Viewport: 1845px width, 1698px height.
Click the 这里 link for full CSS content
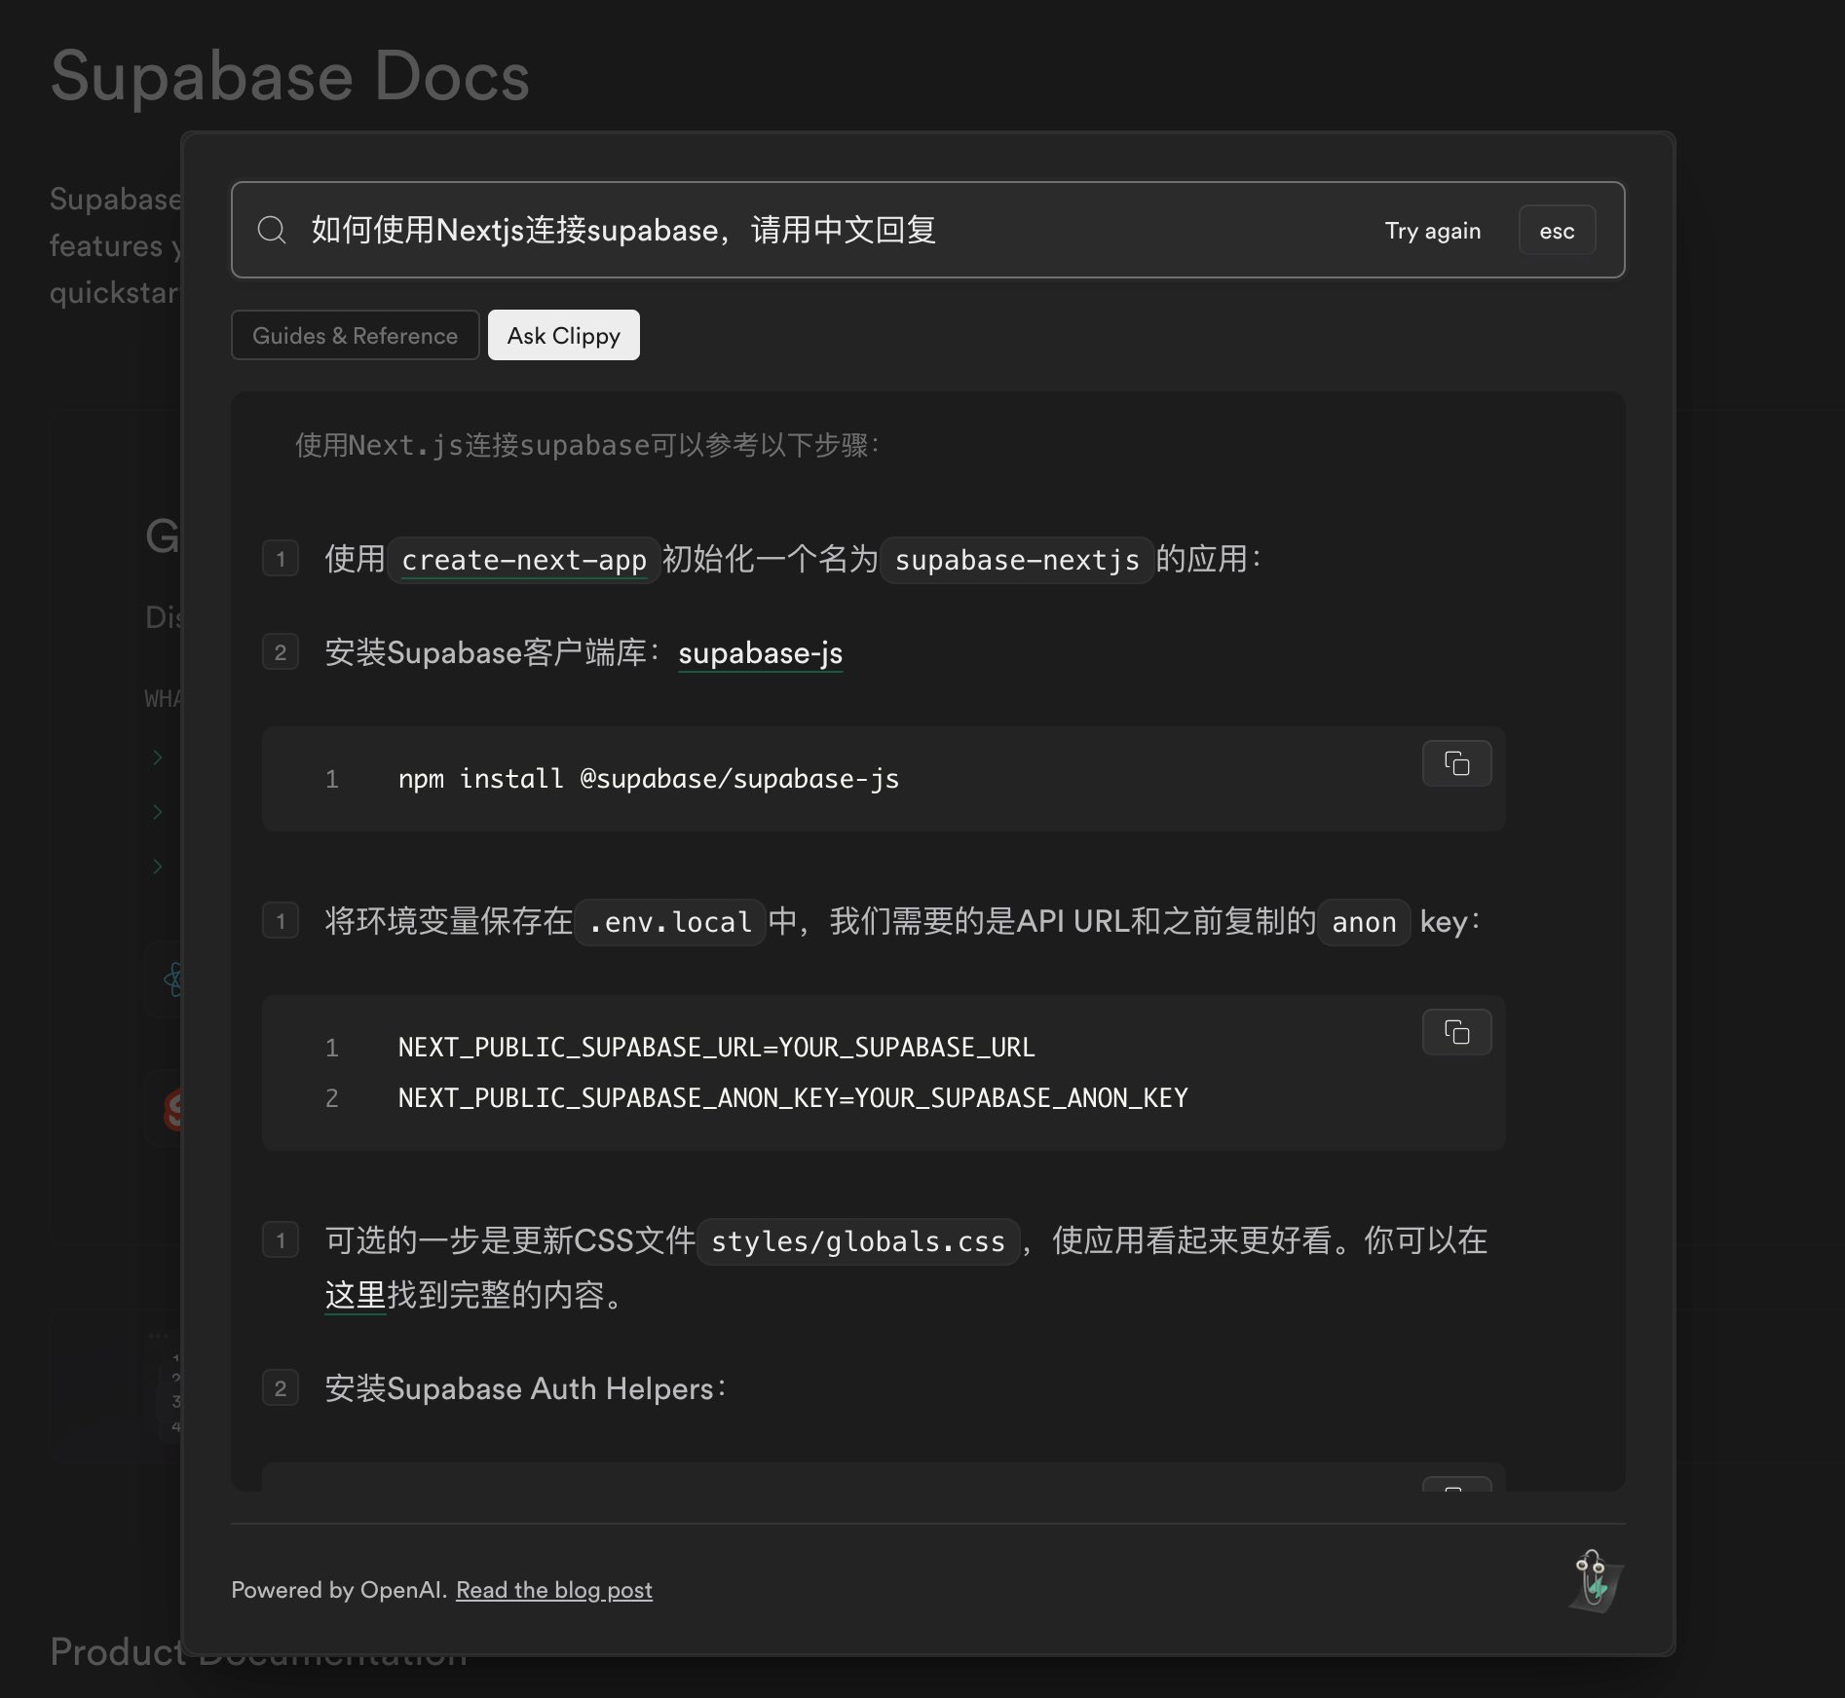click(x=354, y=1295)
